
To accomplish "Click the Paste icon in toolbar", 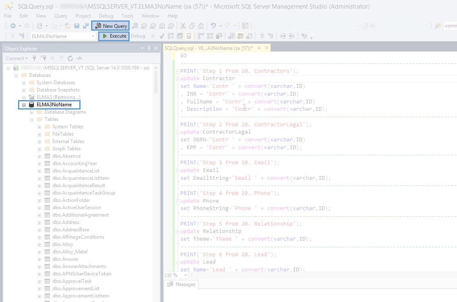I will coord(201,26).
